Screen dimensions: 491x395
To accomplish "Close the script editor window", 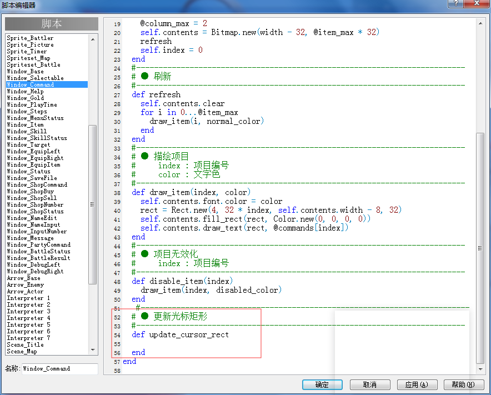I will click(477, 3).
